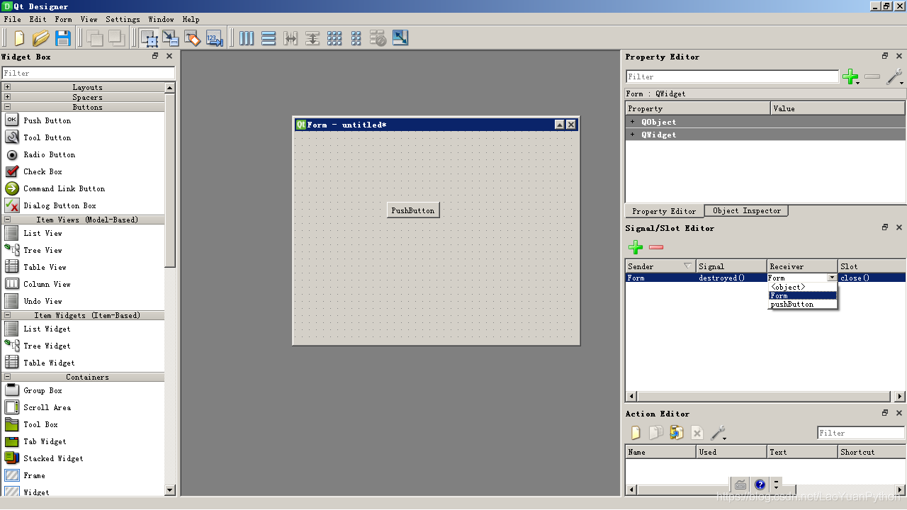The width and height of the screenshot is (907, 510).
Task: Remove the connection with red minus icon
Action: click(x=656, y=247)
